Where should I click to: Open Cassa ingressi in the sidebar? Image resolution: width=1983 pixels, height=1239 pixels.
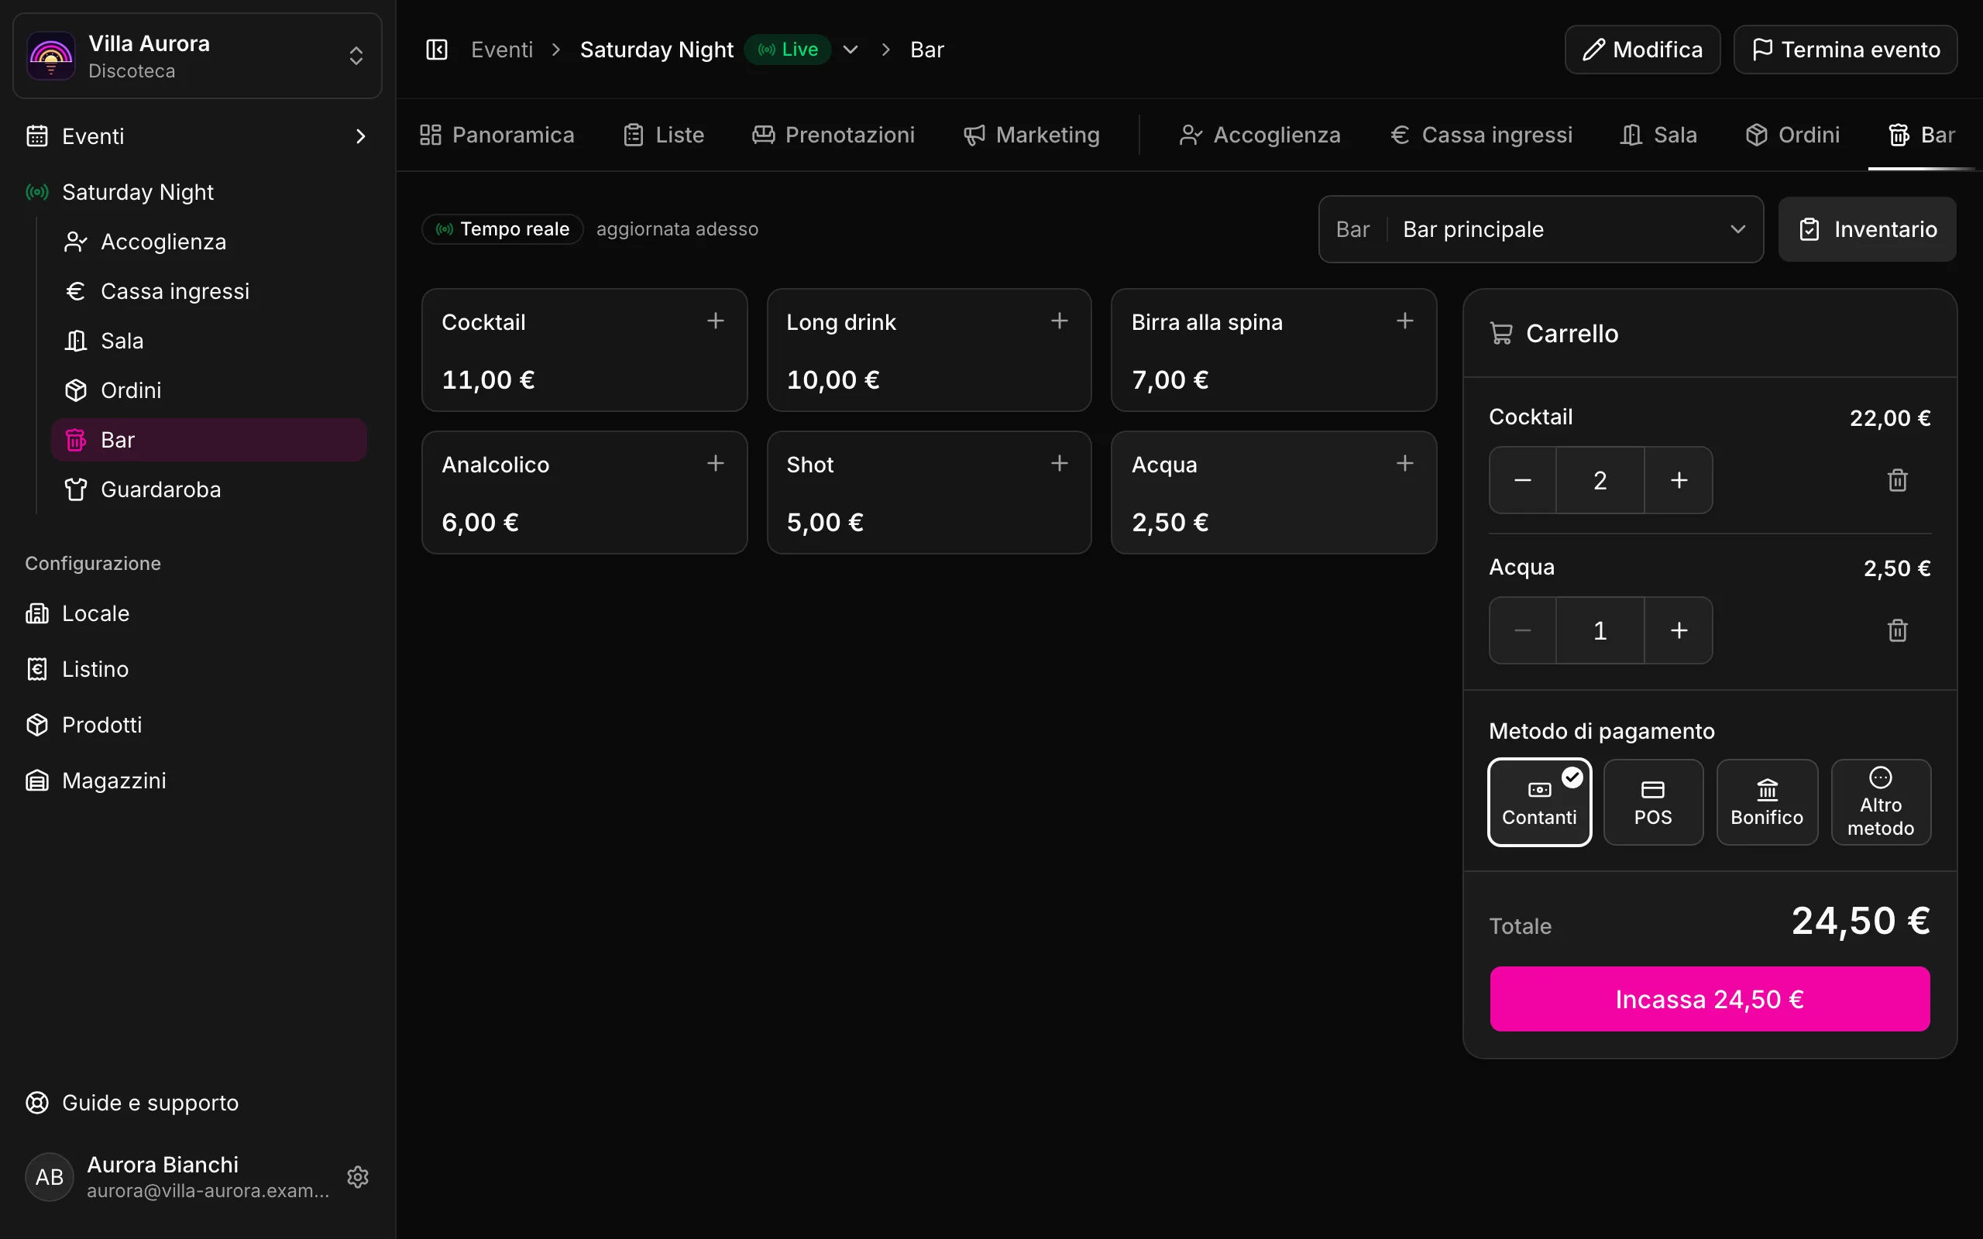click(209, 291)
